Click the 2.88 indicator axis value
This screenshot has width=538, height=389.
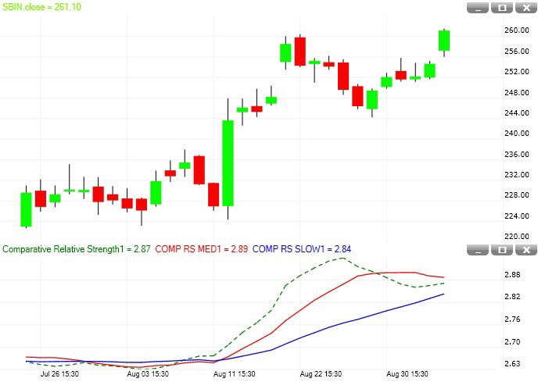click(x=512, y=274)
